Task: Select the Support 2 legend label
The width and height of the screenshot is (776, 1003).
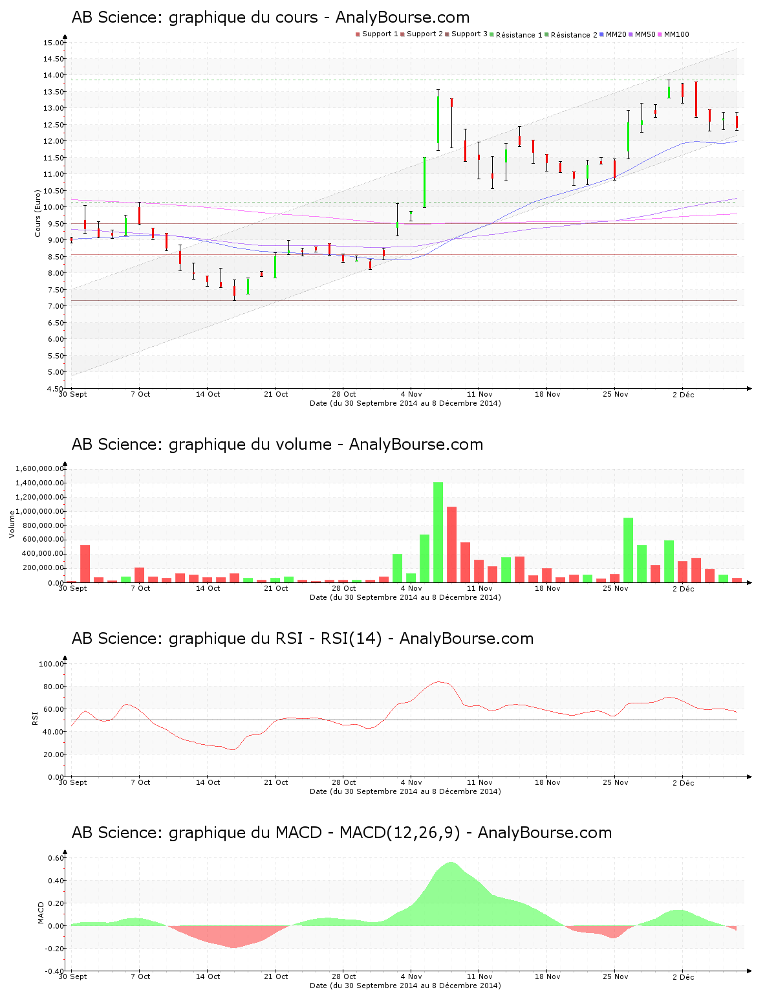Action: pyautogui.click(x=425, y=34)
